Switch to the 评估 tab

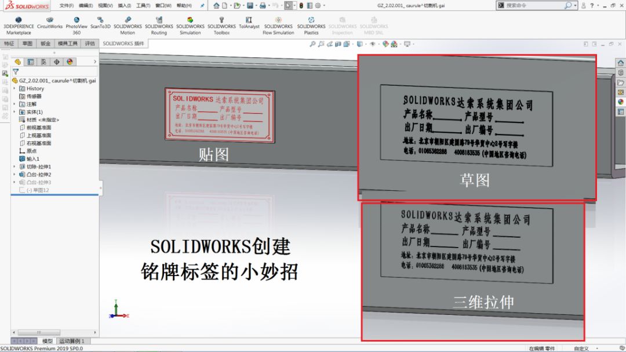click(x=90, y=43)
